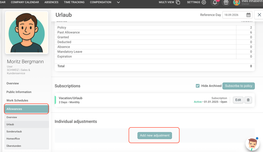This screenshot has height=152, width=263.
Task: Click the Mandatory Leave row
Action: 155,52
